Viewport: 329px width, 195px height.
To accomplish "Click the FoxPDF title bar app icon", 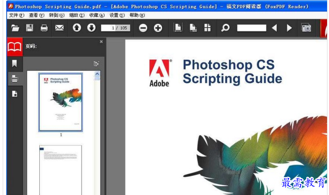I will [x=11, y=6].
